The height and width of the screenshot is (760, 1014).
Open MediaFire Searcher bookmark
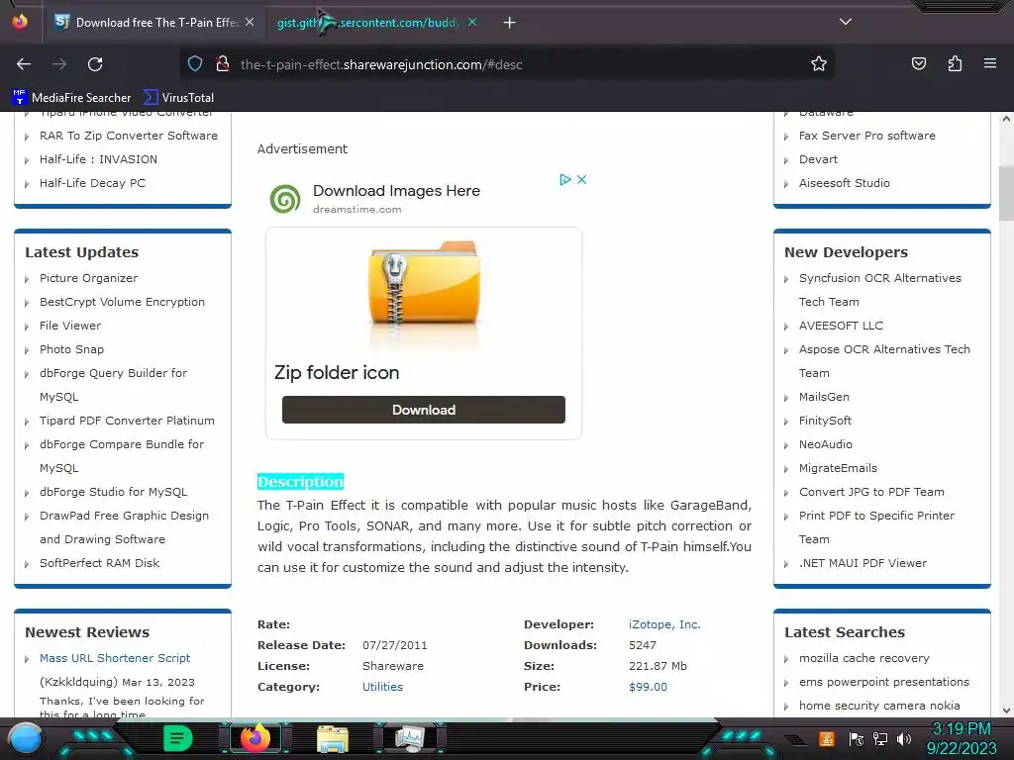click(71, 98)
